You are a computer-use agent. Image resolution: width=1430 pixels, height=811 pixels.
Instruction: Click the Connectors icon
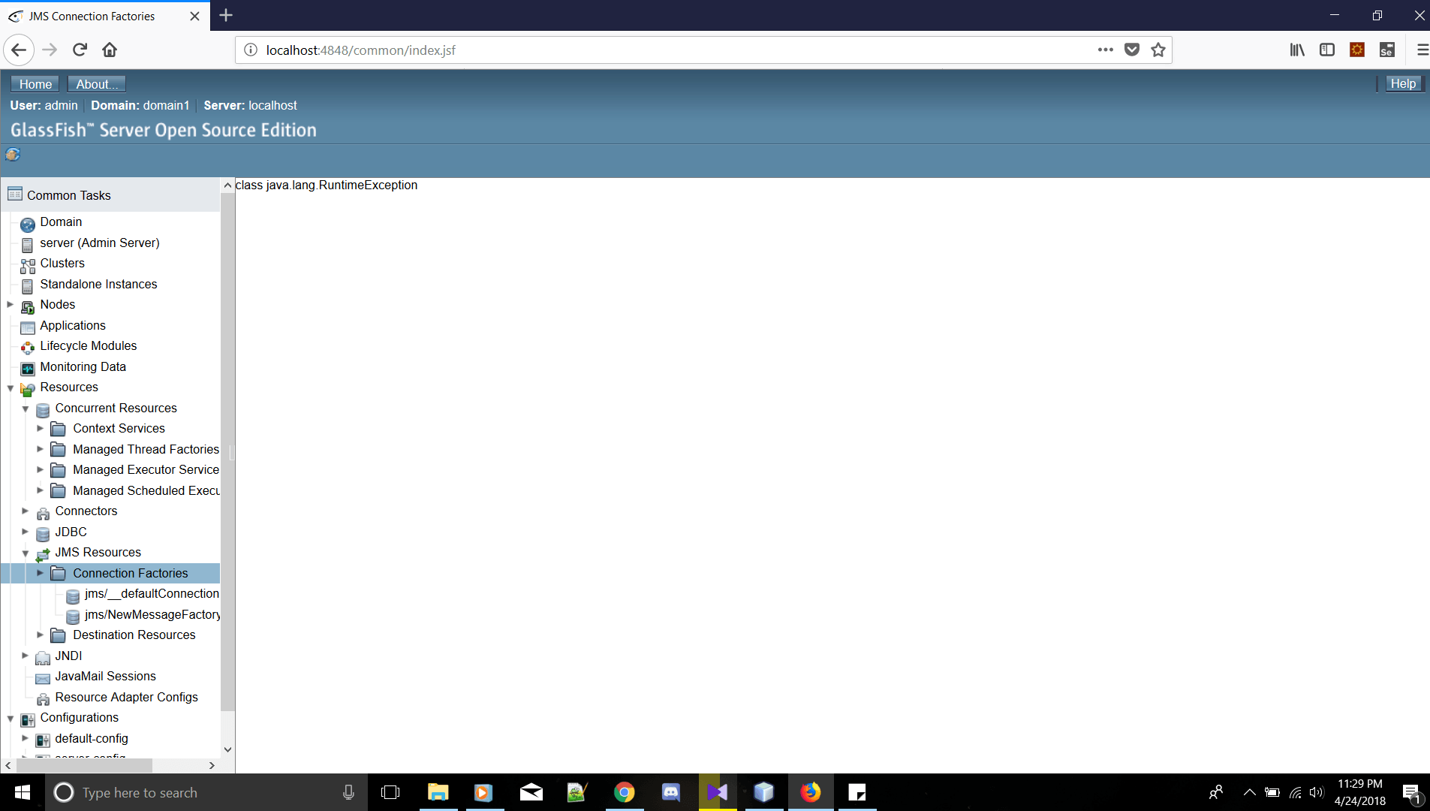point(43,513)
